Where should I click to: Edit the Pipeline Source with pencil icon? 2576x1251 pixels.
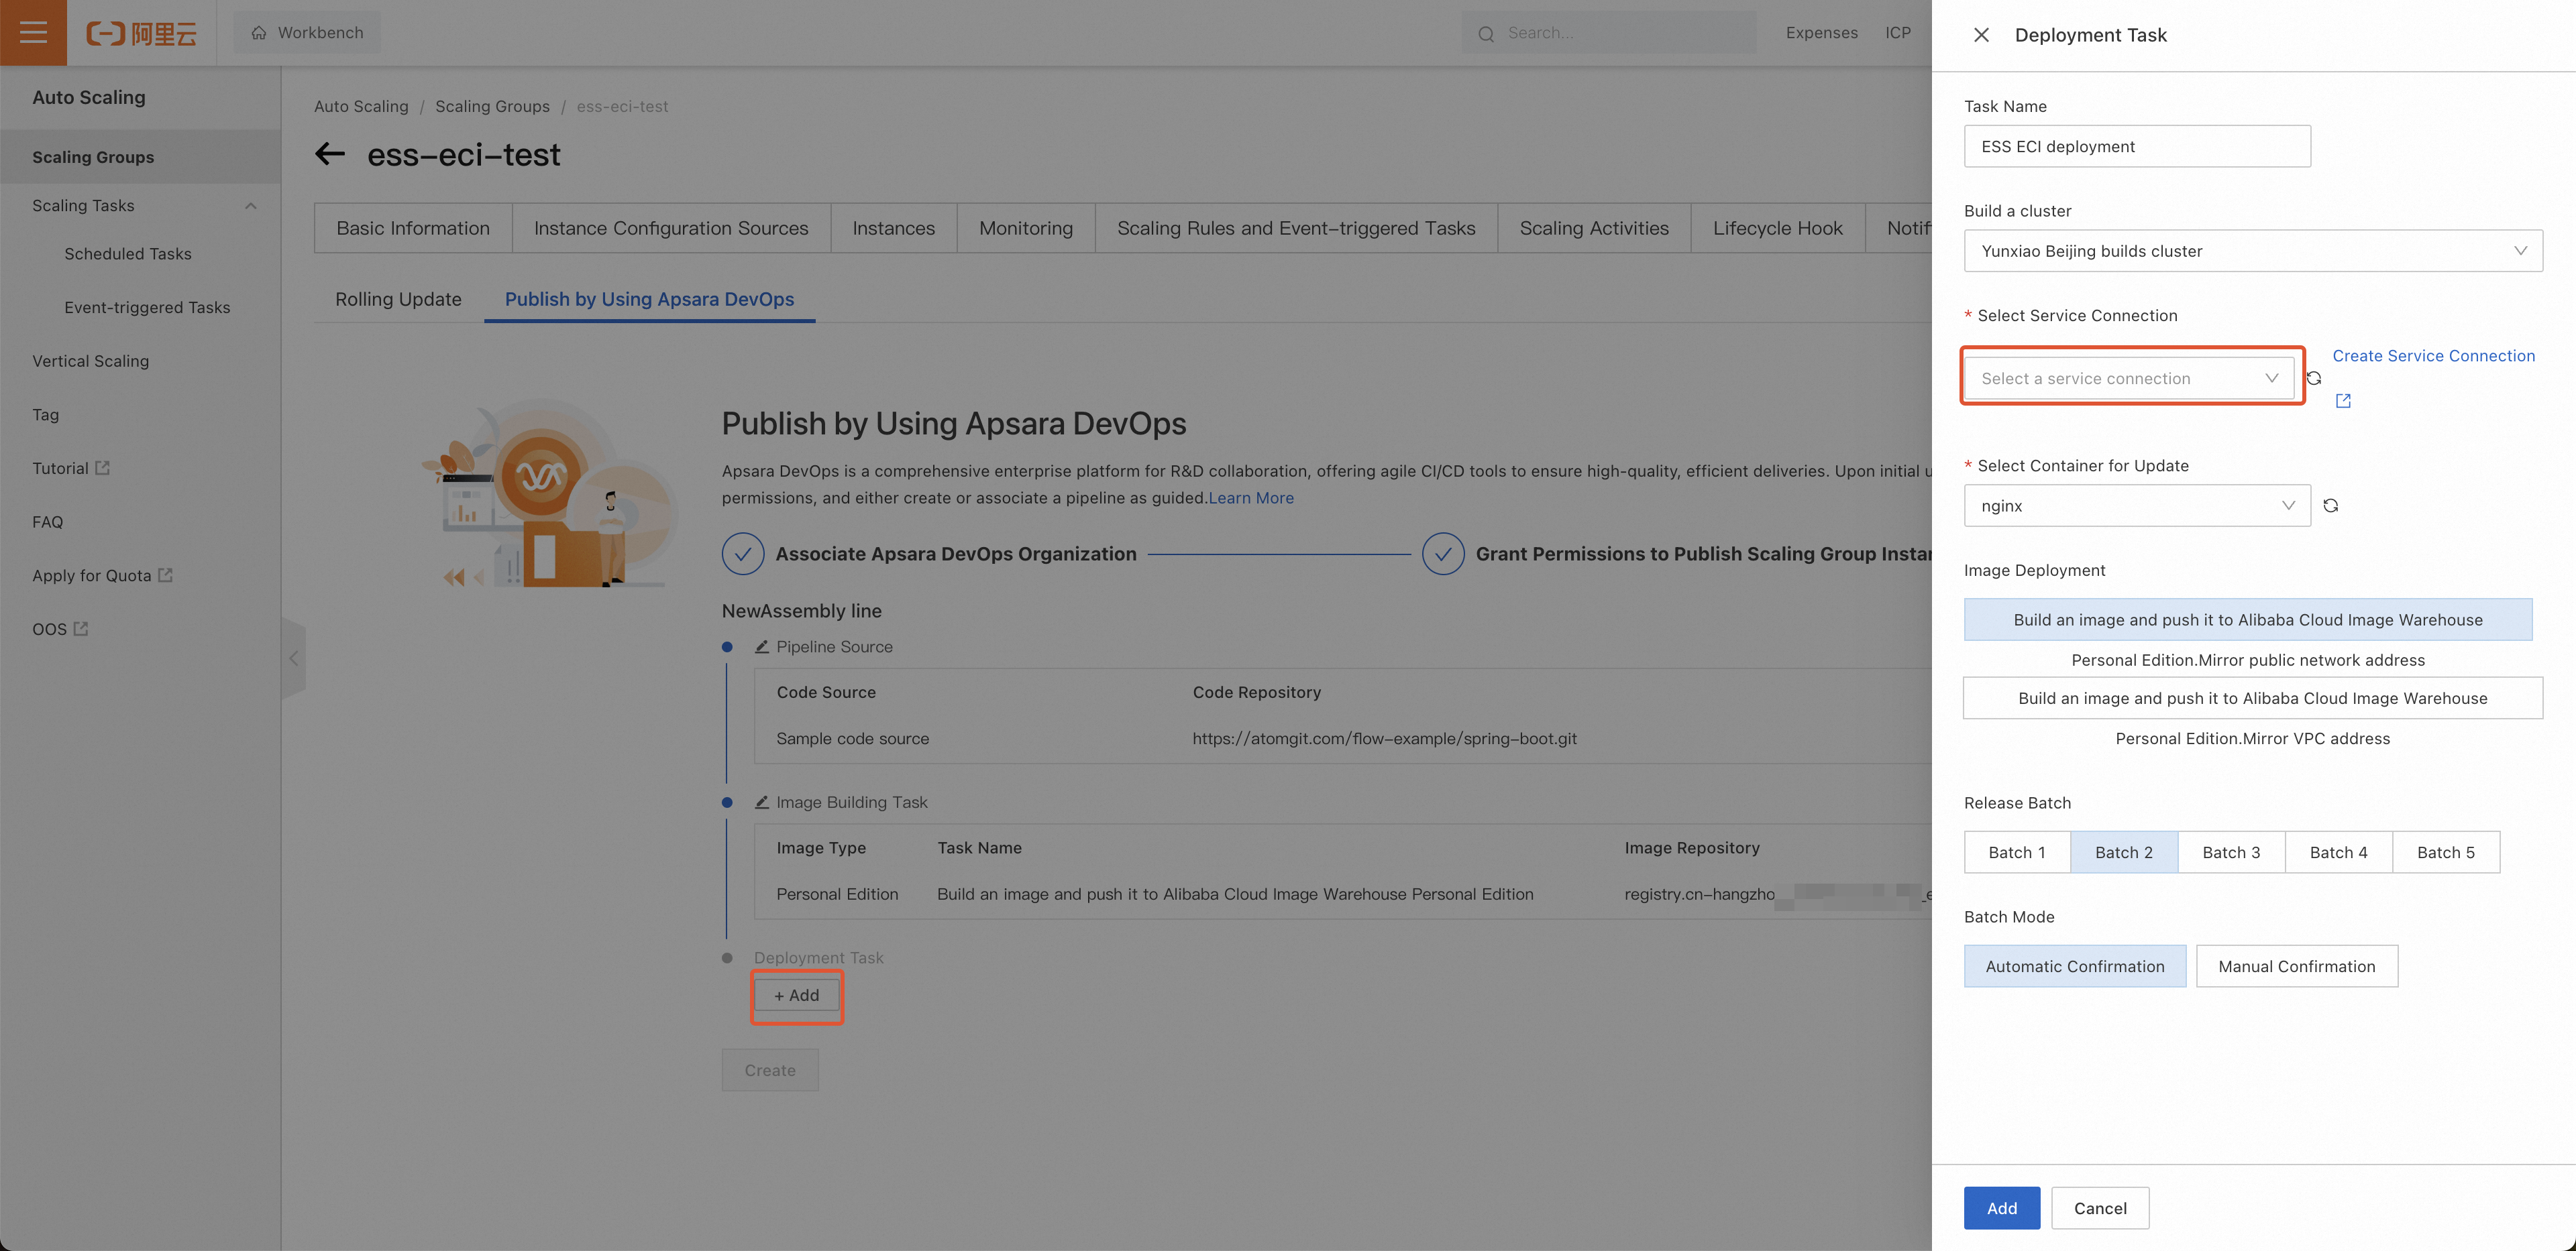coord(762,646)
